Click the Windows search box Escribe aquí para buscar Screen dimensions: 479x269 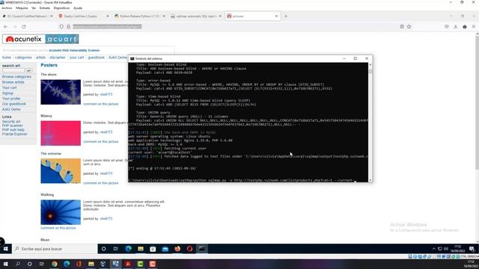[55, 249]
